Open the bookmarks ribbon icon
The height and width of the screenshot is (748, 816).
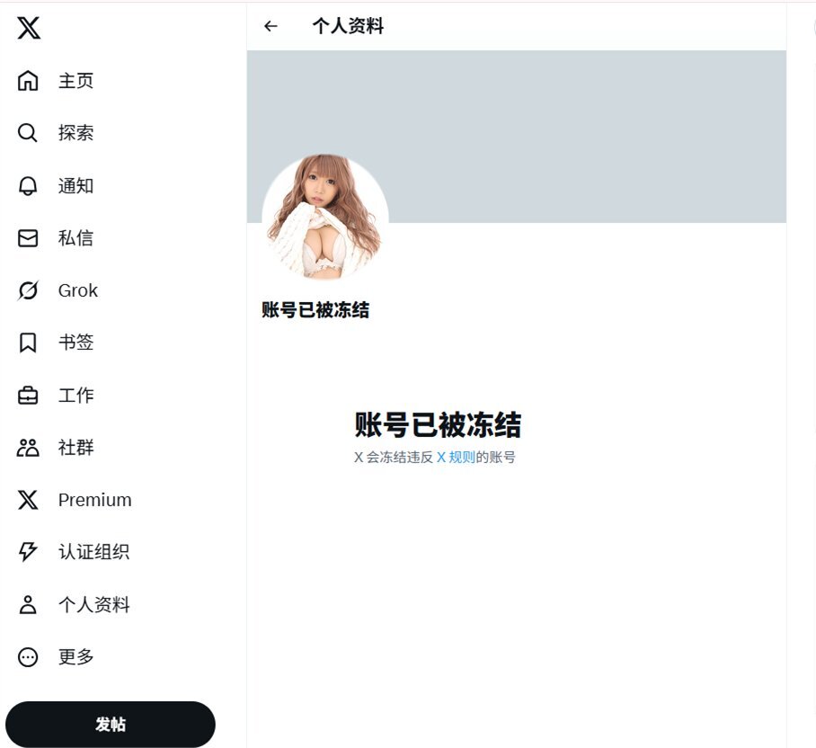(x=28, y=343)
